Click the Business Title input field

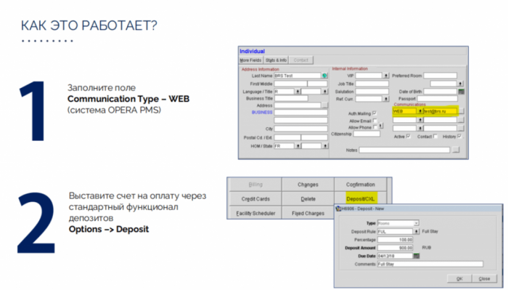pos(291,98)
